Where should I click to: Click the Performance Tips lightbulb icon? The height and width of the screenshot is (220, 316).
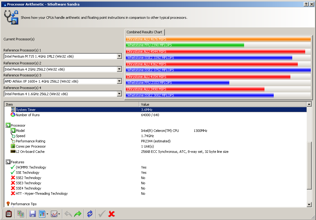pyautogui.click(x=8, y=204)
